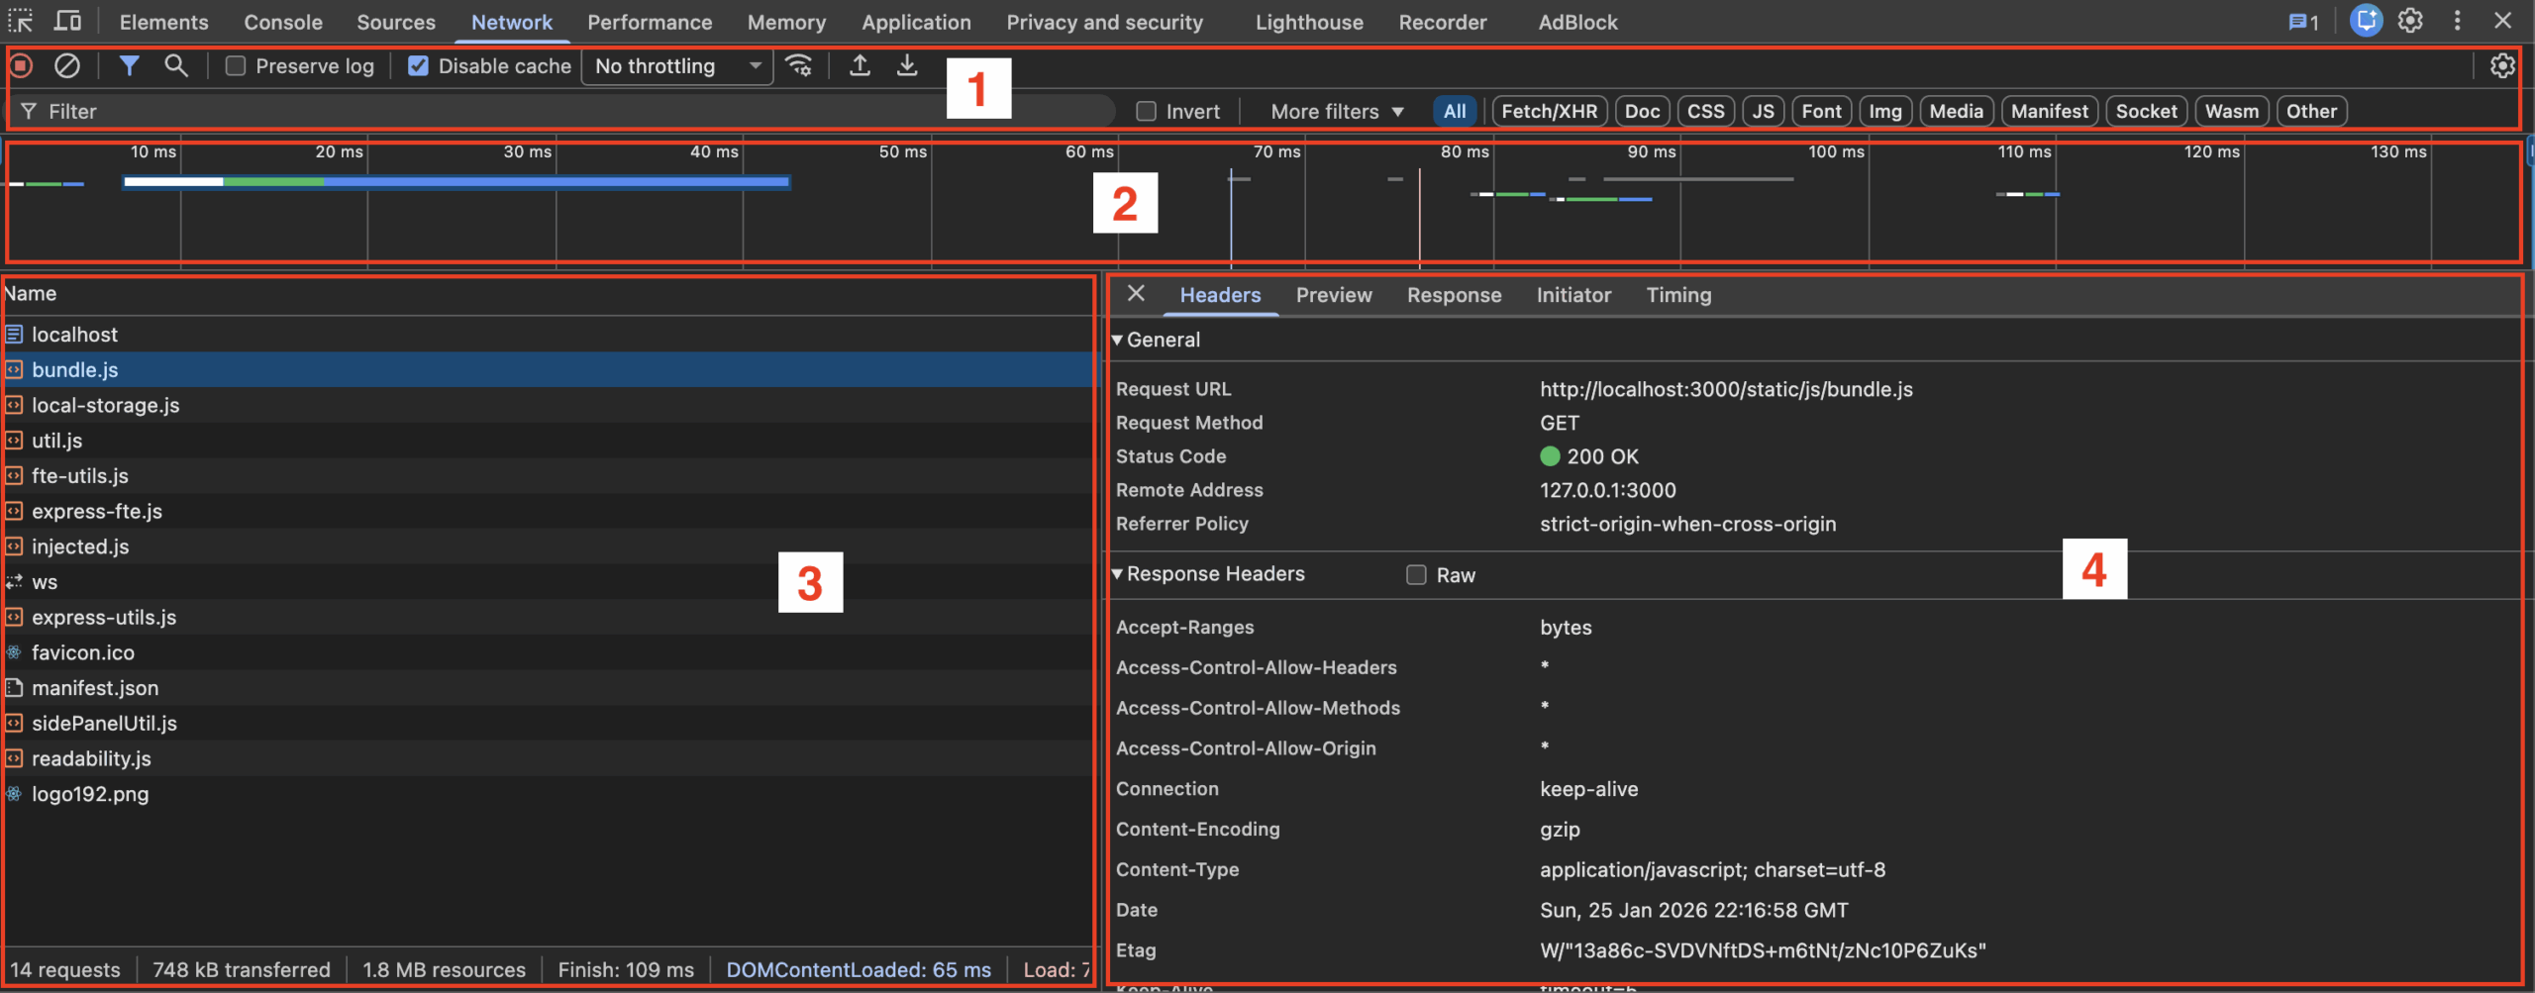Click the import HAR upload icon

(860, 66)
